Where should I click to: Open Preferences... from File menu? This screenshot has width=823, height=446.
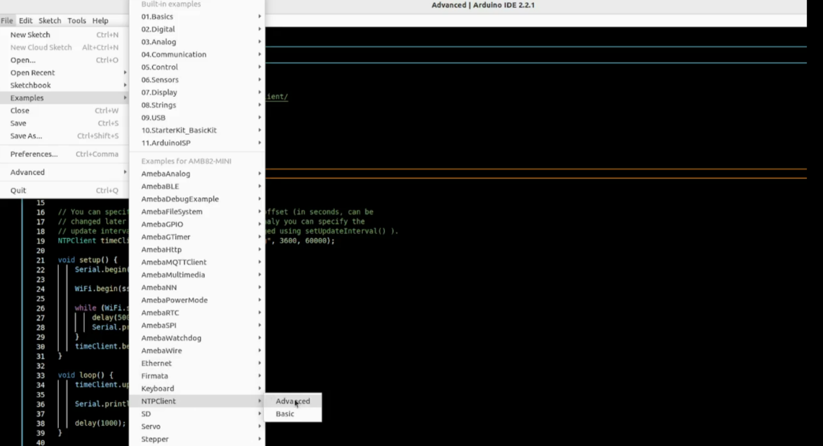click(64, 154)
